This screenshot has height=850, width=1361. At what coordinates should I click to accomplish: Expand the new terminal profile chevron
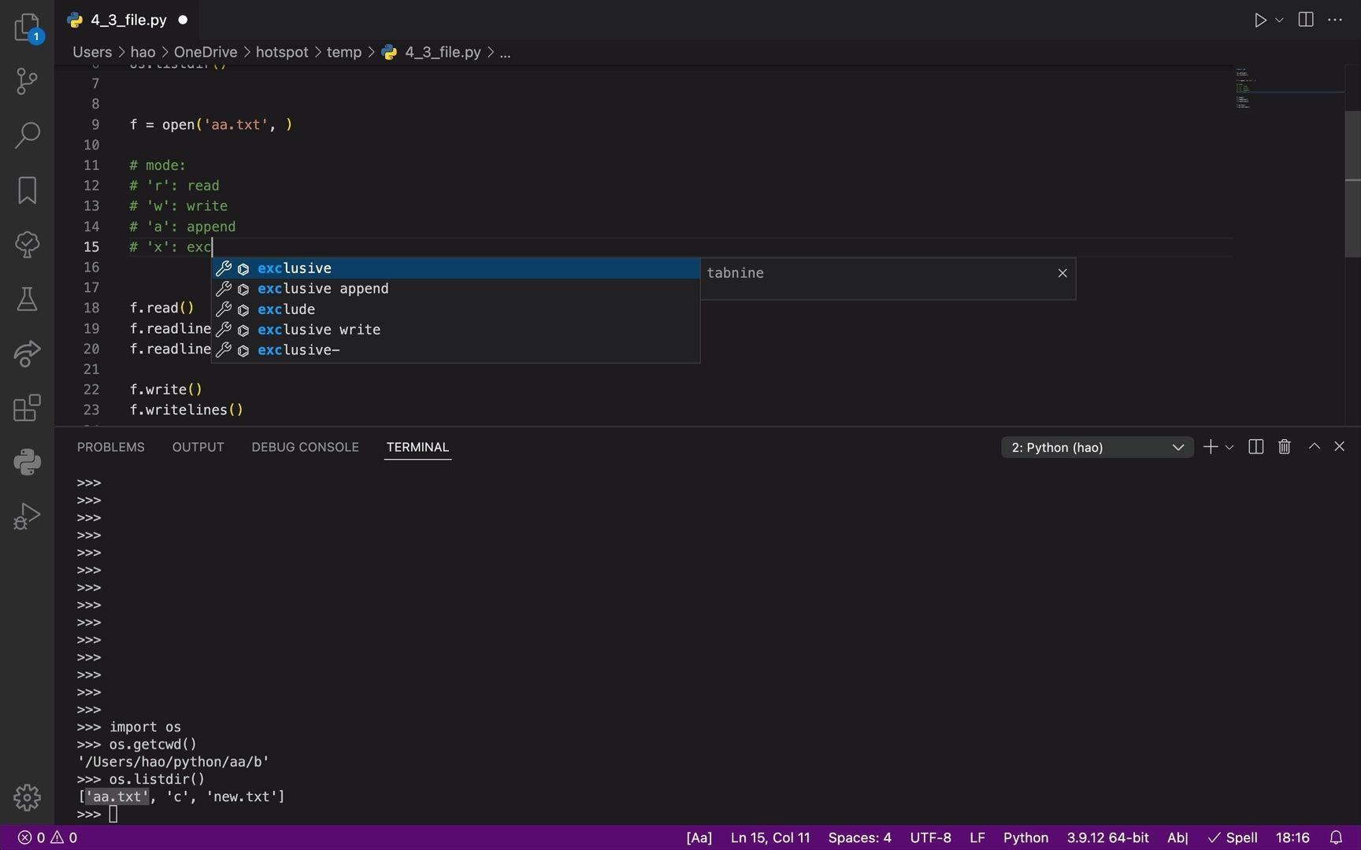point(1230,447)
